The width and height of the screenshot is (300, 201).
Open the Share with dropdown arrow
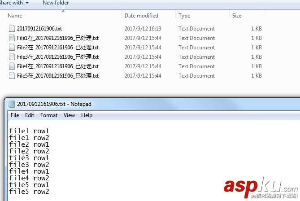coord(27,3)
